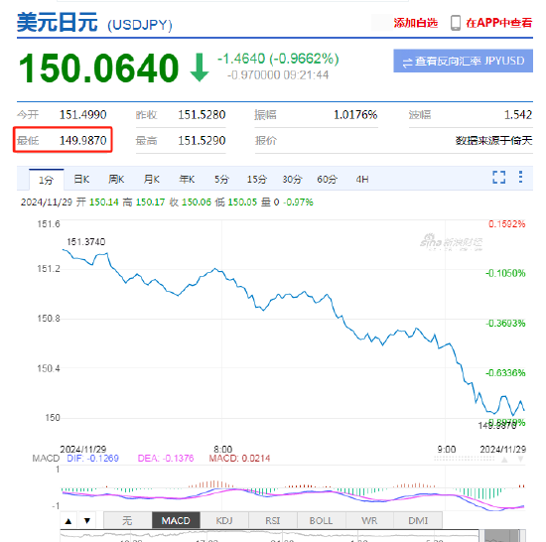Click small down triangle near chart date
The width and height of the screenshot is (546, 542).
[x=520, y=460]
